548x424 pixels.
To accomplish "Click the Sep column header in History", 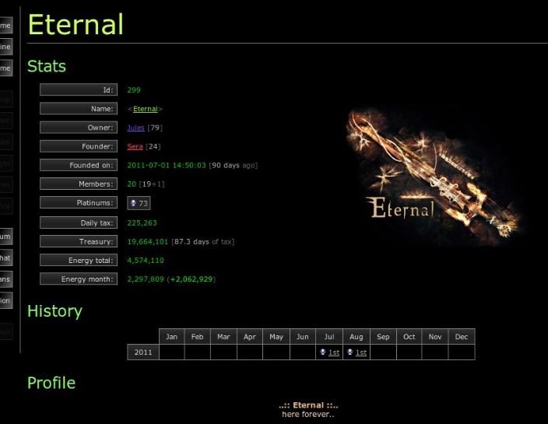I will click(x=383, y=337).
